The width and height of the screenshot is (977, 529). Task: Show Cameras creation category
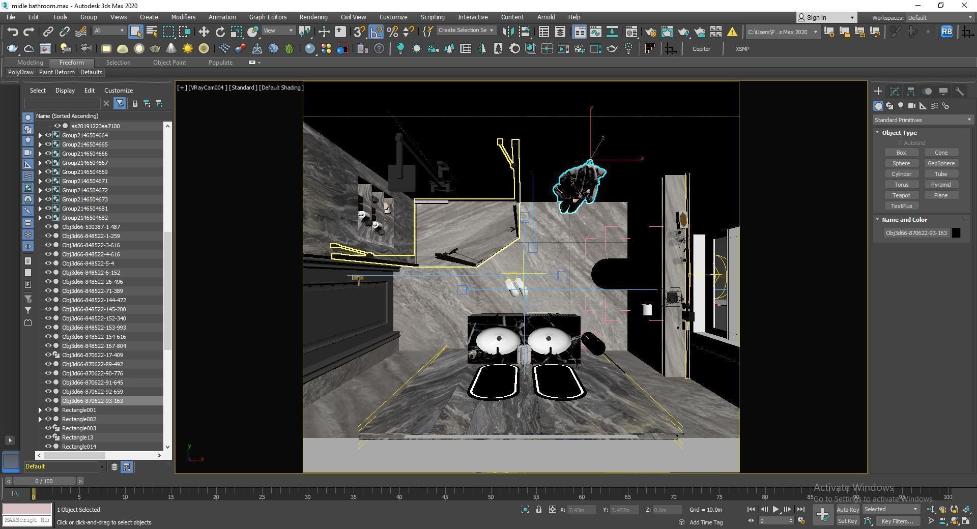coord(912,106)
